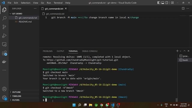Expand the OUTLINE section
This screenshot has width=192, height=108.
click(24, 92)
